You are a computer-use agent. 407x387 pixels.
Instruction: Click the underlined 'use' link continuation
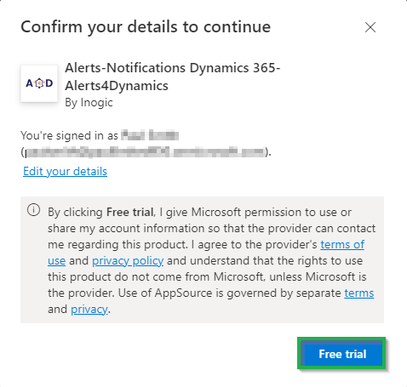click(x=56, y=261)
